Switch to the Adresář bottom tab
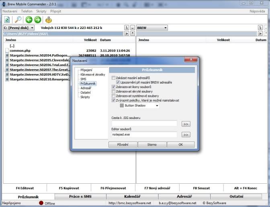 click(x=184, y=197)
